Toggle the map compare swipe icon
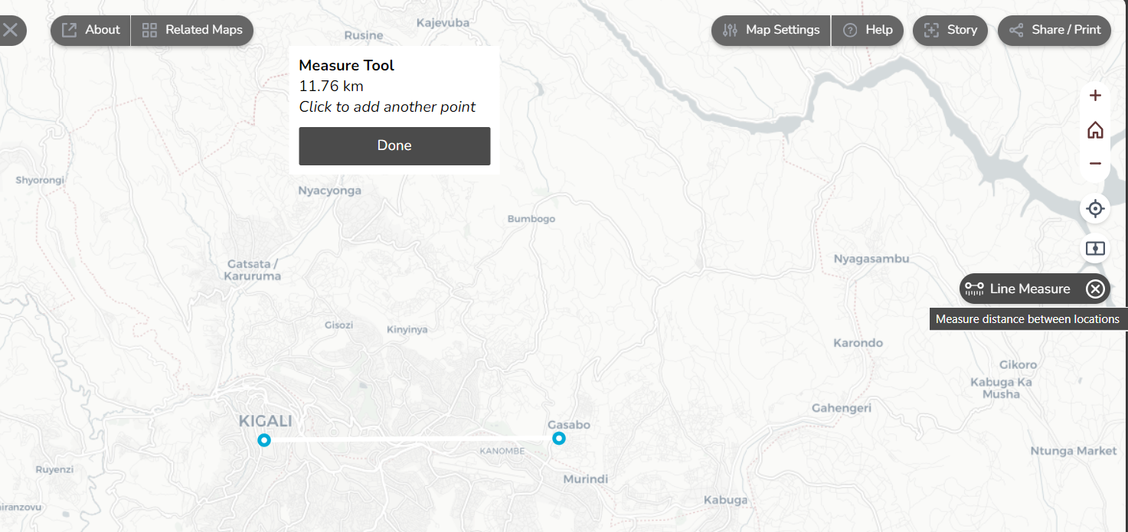This screenshot has width=1128, height=532. [1095, 249]
